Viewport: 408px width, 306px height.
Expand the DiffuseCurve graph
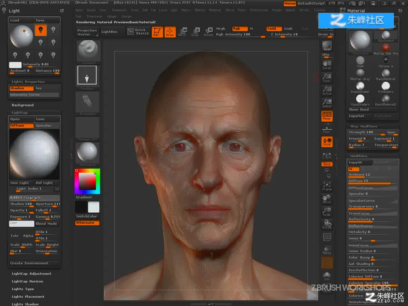[x=373, y=188]
